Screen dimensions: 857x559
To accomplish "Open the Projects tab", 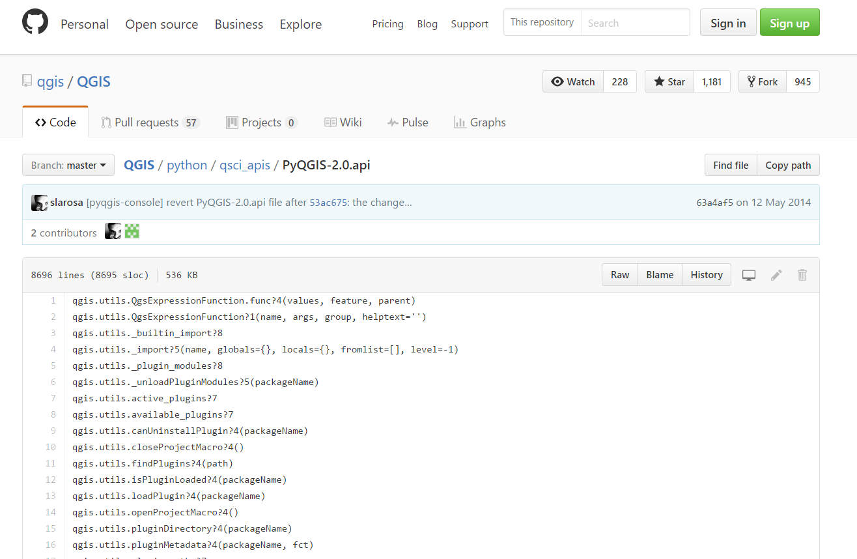I will tap(262, 122).
